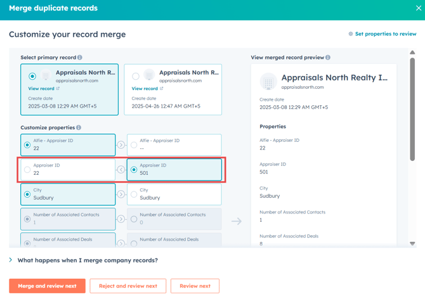Select Appraiser ID value 22 radio button

pos(27,170)
